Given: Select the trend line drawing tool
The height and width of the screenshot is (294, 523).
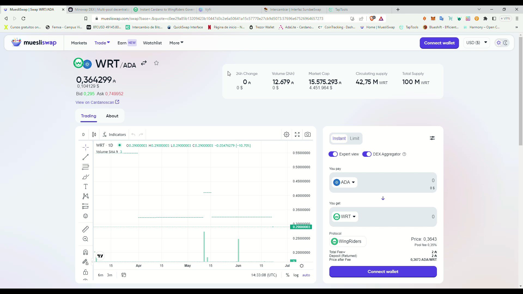Looking at the screenshot, I should click(x=86, y=157).
